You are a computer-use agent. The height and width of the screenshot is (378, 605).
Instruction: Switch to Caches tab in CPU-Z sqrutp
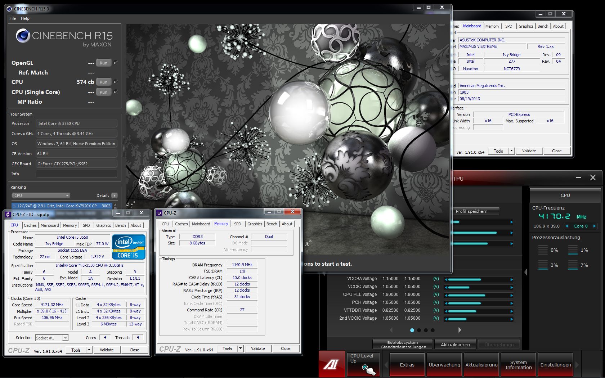tap(30, 225)
